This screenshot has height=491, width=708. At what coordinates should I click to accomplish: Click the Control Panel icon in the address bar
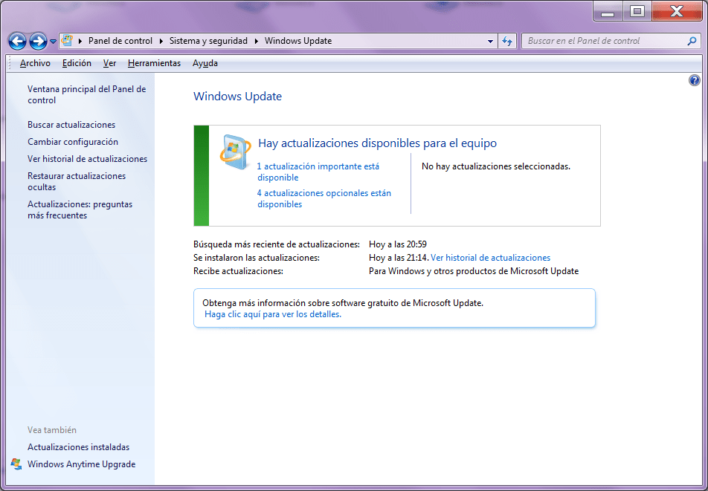67,41
